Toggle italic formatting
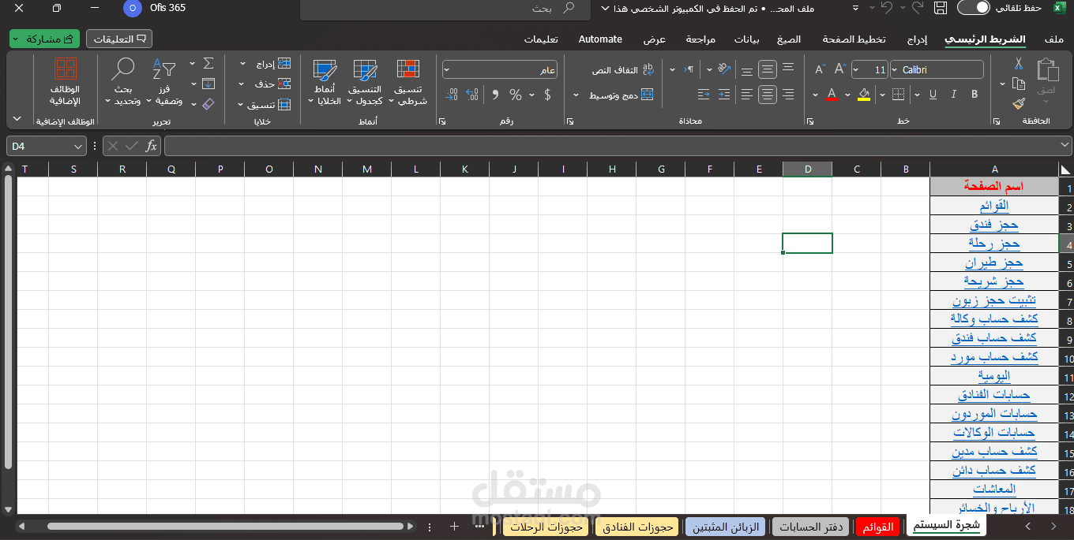 tap(953, 95)
